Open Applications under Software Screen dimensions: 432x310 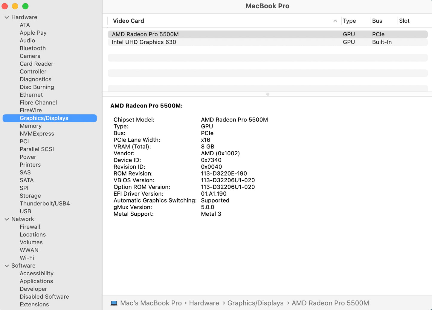[36, 281]
